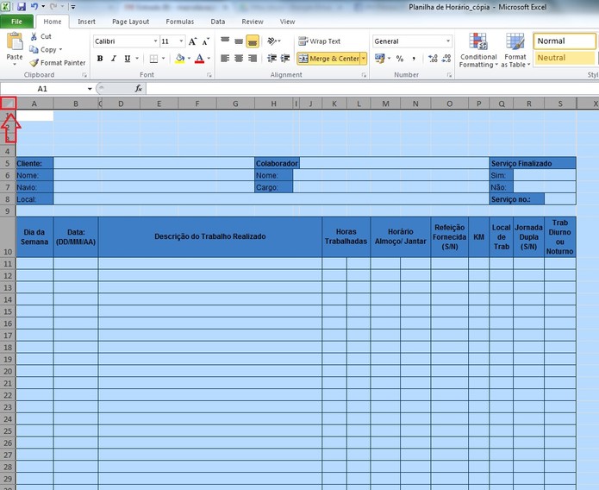Click the Undo arrow icon
The image size is (599, 490).
click(x=34, y=7)
